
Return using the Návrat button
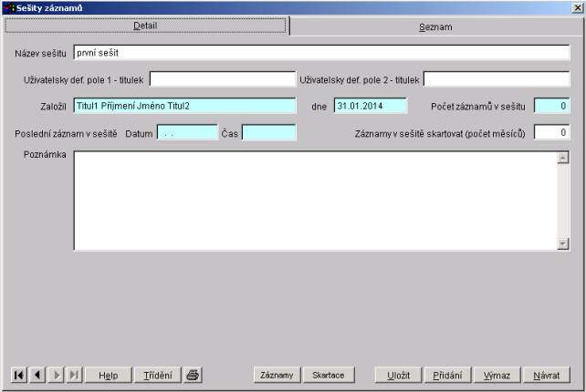(546, 375)
